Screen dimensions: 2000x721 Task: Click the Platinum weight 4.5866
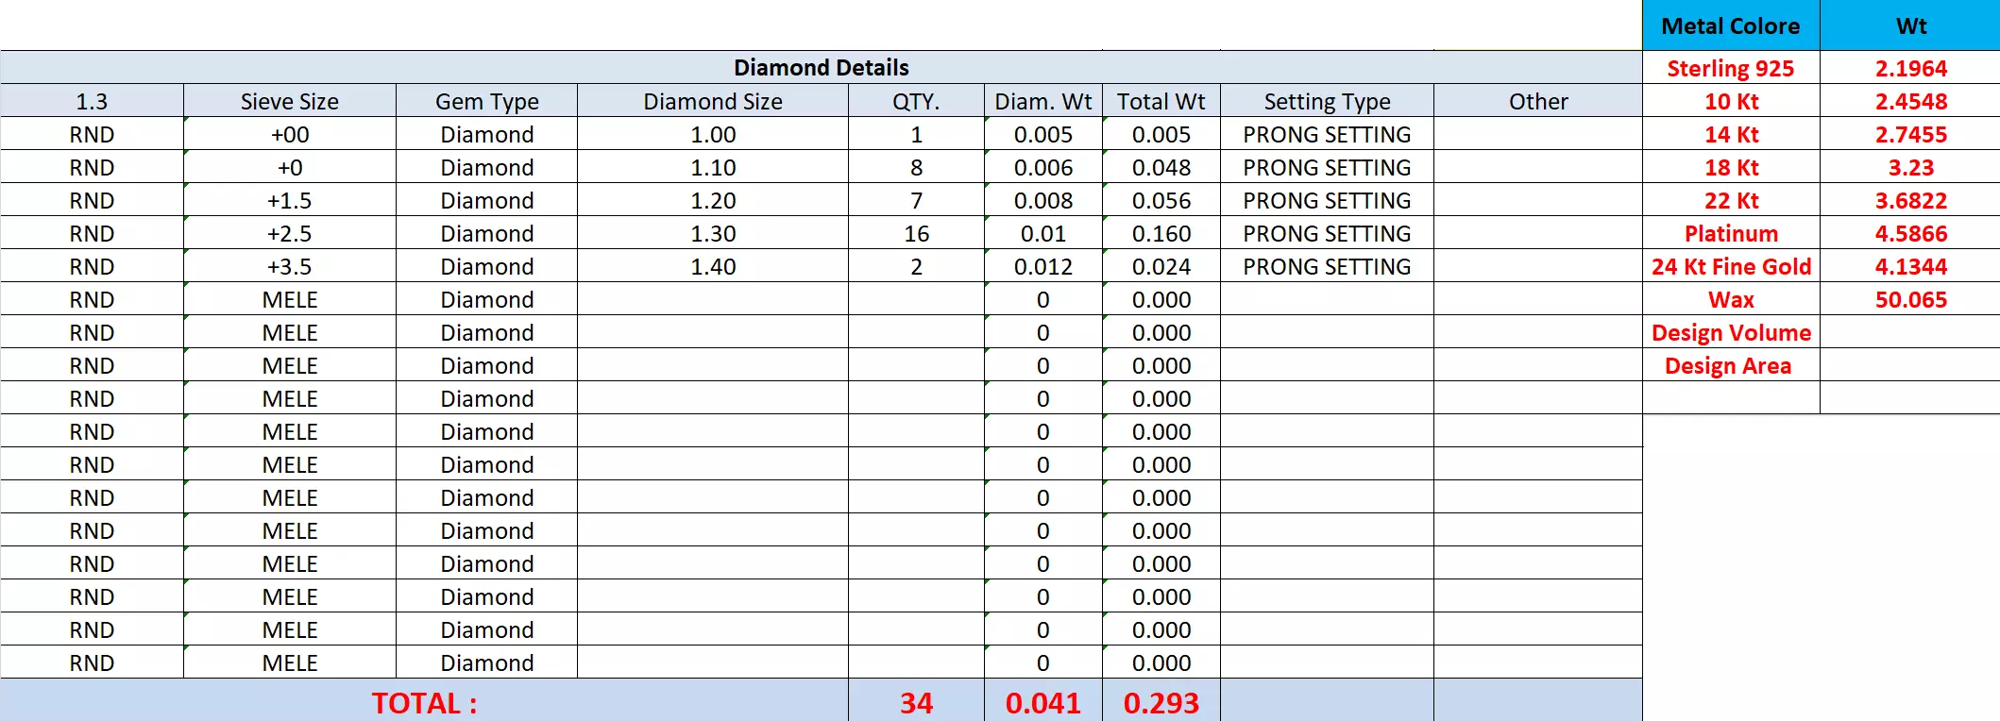coord(1910,233)
